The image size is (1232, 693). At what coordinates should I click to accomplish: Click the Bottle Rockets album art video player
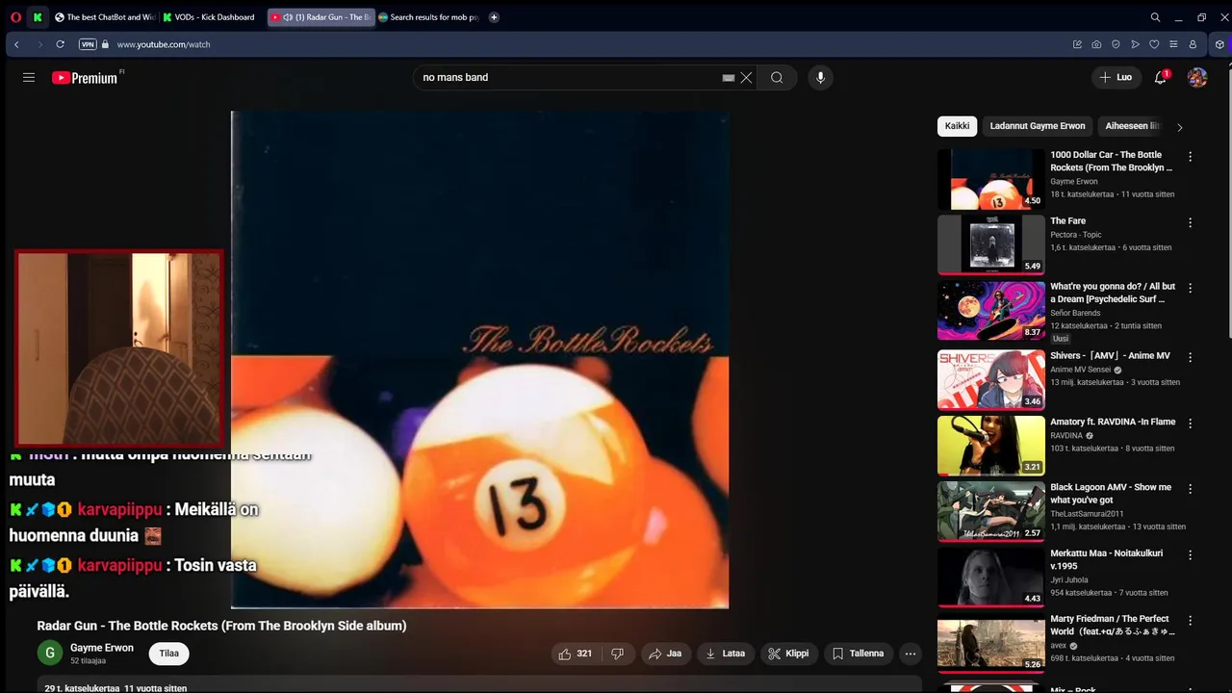[x=479, y=360]
